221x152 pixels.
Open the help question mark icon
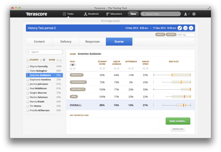tap(194, 14)
